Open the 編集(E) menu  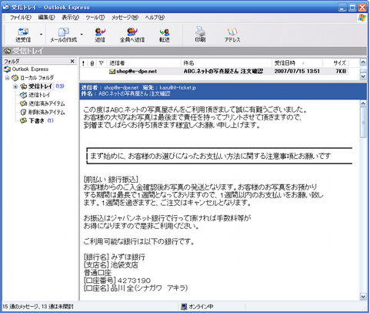point(46,18)
